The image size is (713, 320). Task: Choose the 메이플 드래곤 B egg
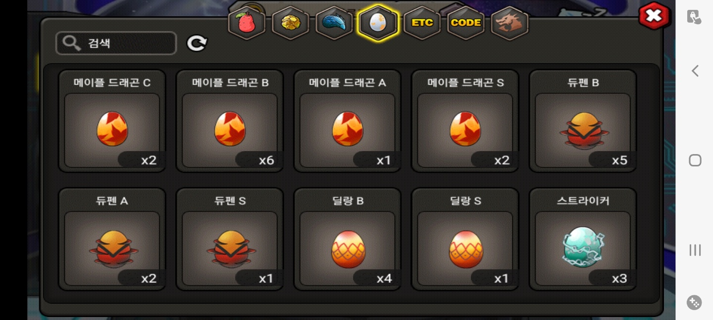(230, 121)
